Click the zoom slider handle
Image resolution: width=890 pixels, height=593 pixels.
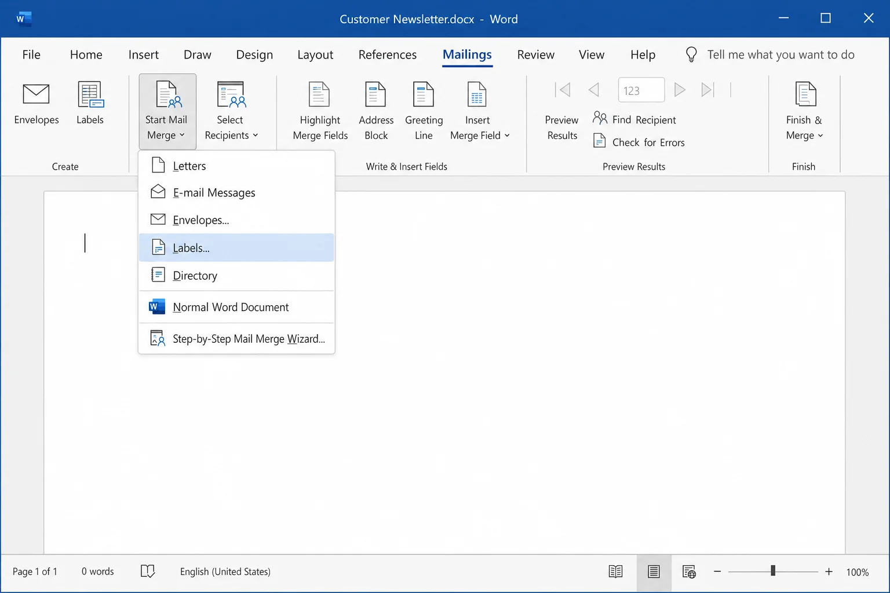pos(773,571)
